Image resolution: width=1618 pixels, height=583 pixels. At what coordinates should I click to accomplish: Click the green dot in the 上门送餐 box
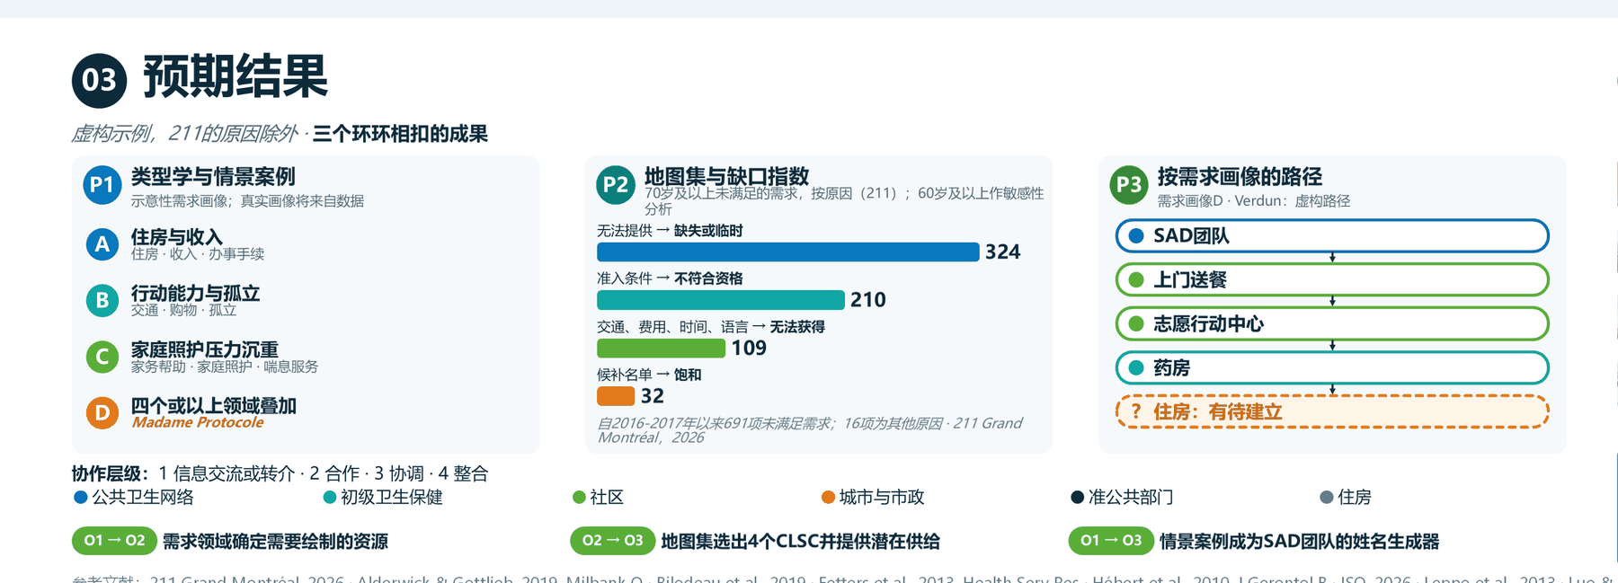pos(1136,279)
